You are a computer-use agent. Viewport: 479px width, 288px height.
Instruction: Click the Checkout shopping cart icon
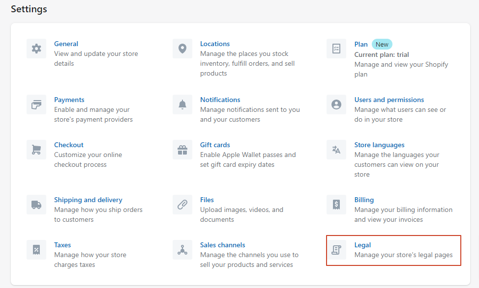[x=36, y=150]
